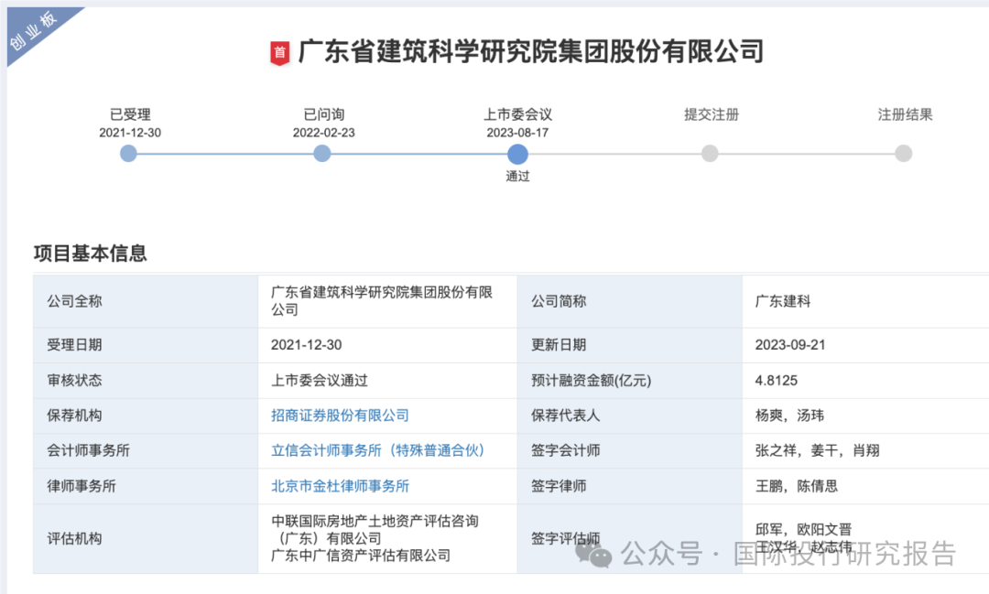This screenshot has height=594, width=989.
Task: Click 广东中广信资产评估有限公司 text
Action: tap(361, 556)
